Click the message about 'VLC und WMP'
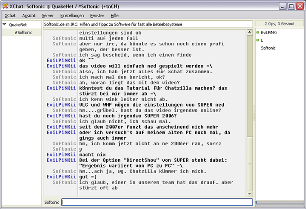The width and height of the screenshot is (306, 209). (x=152, y=105)
